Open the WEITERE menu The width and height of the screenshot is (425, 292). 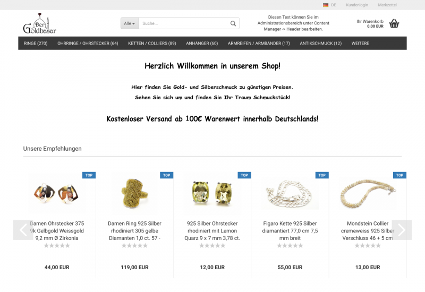pos(360,44)
